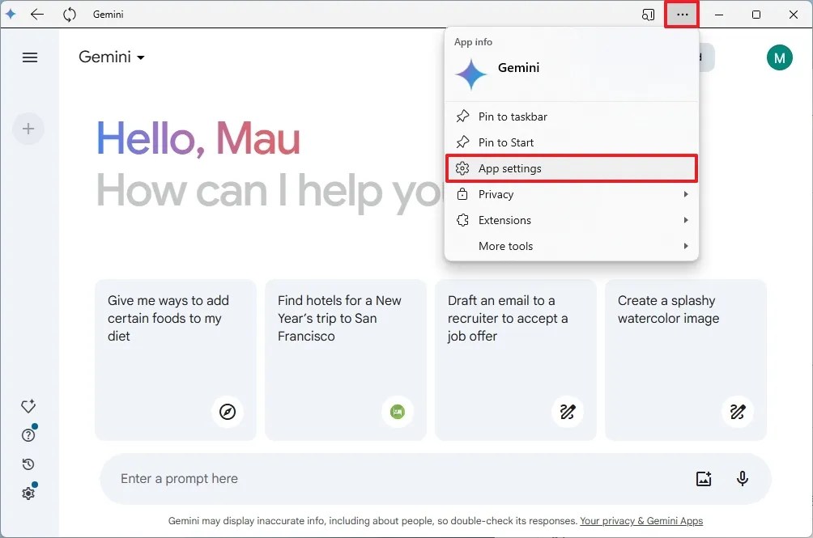The width and height of the screenshot is (813, 538).
Task: Refresh the Gemini app page
Action: (x=70, y=15)
